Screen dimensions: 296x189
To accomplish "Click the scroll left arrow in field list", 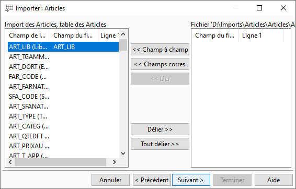I will pyautogui.click(x=10, y=162).
